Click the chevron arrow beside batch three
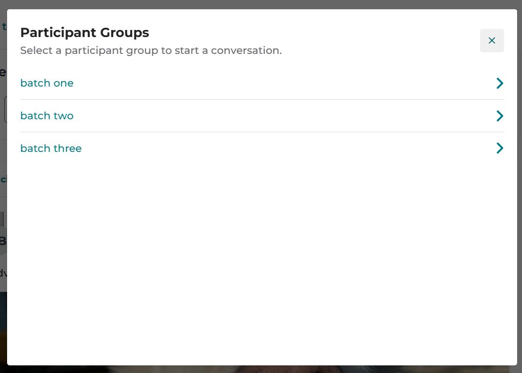Screen dimensions: 522x373 tap(500, 148)
